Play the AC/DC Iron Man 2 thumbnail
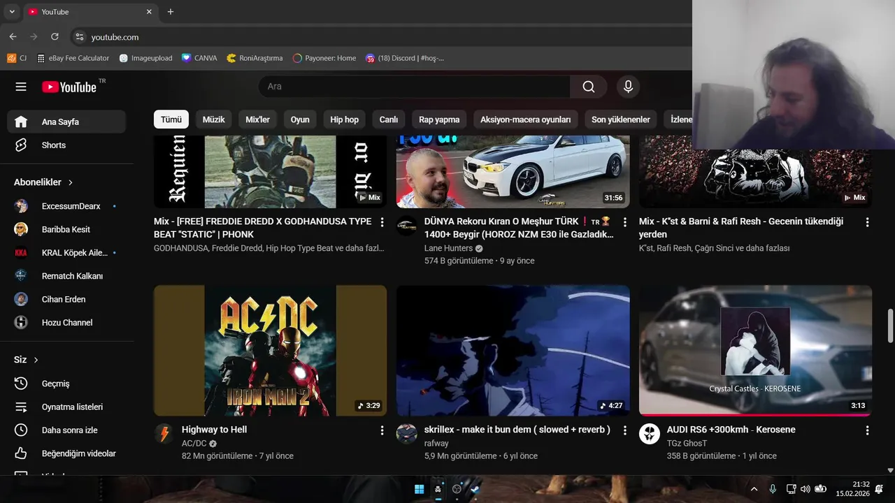895x503 pixels. [270, 351]
